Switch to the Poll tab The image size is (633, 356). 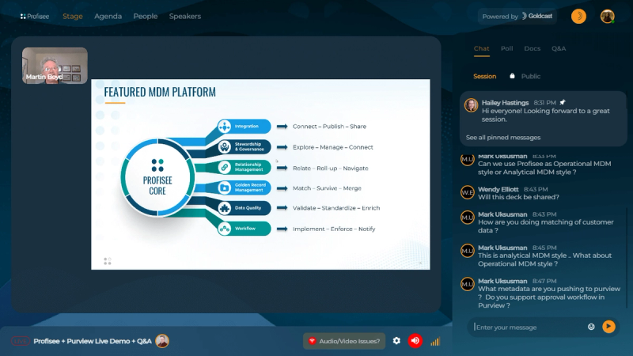coord(506,48)
